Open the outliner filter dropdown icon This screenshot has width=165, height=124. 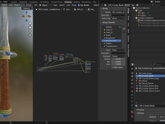click(x=137, y=5)
